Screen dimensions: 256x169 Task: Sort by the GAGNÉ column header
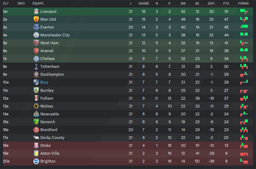[144, 3]
